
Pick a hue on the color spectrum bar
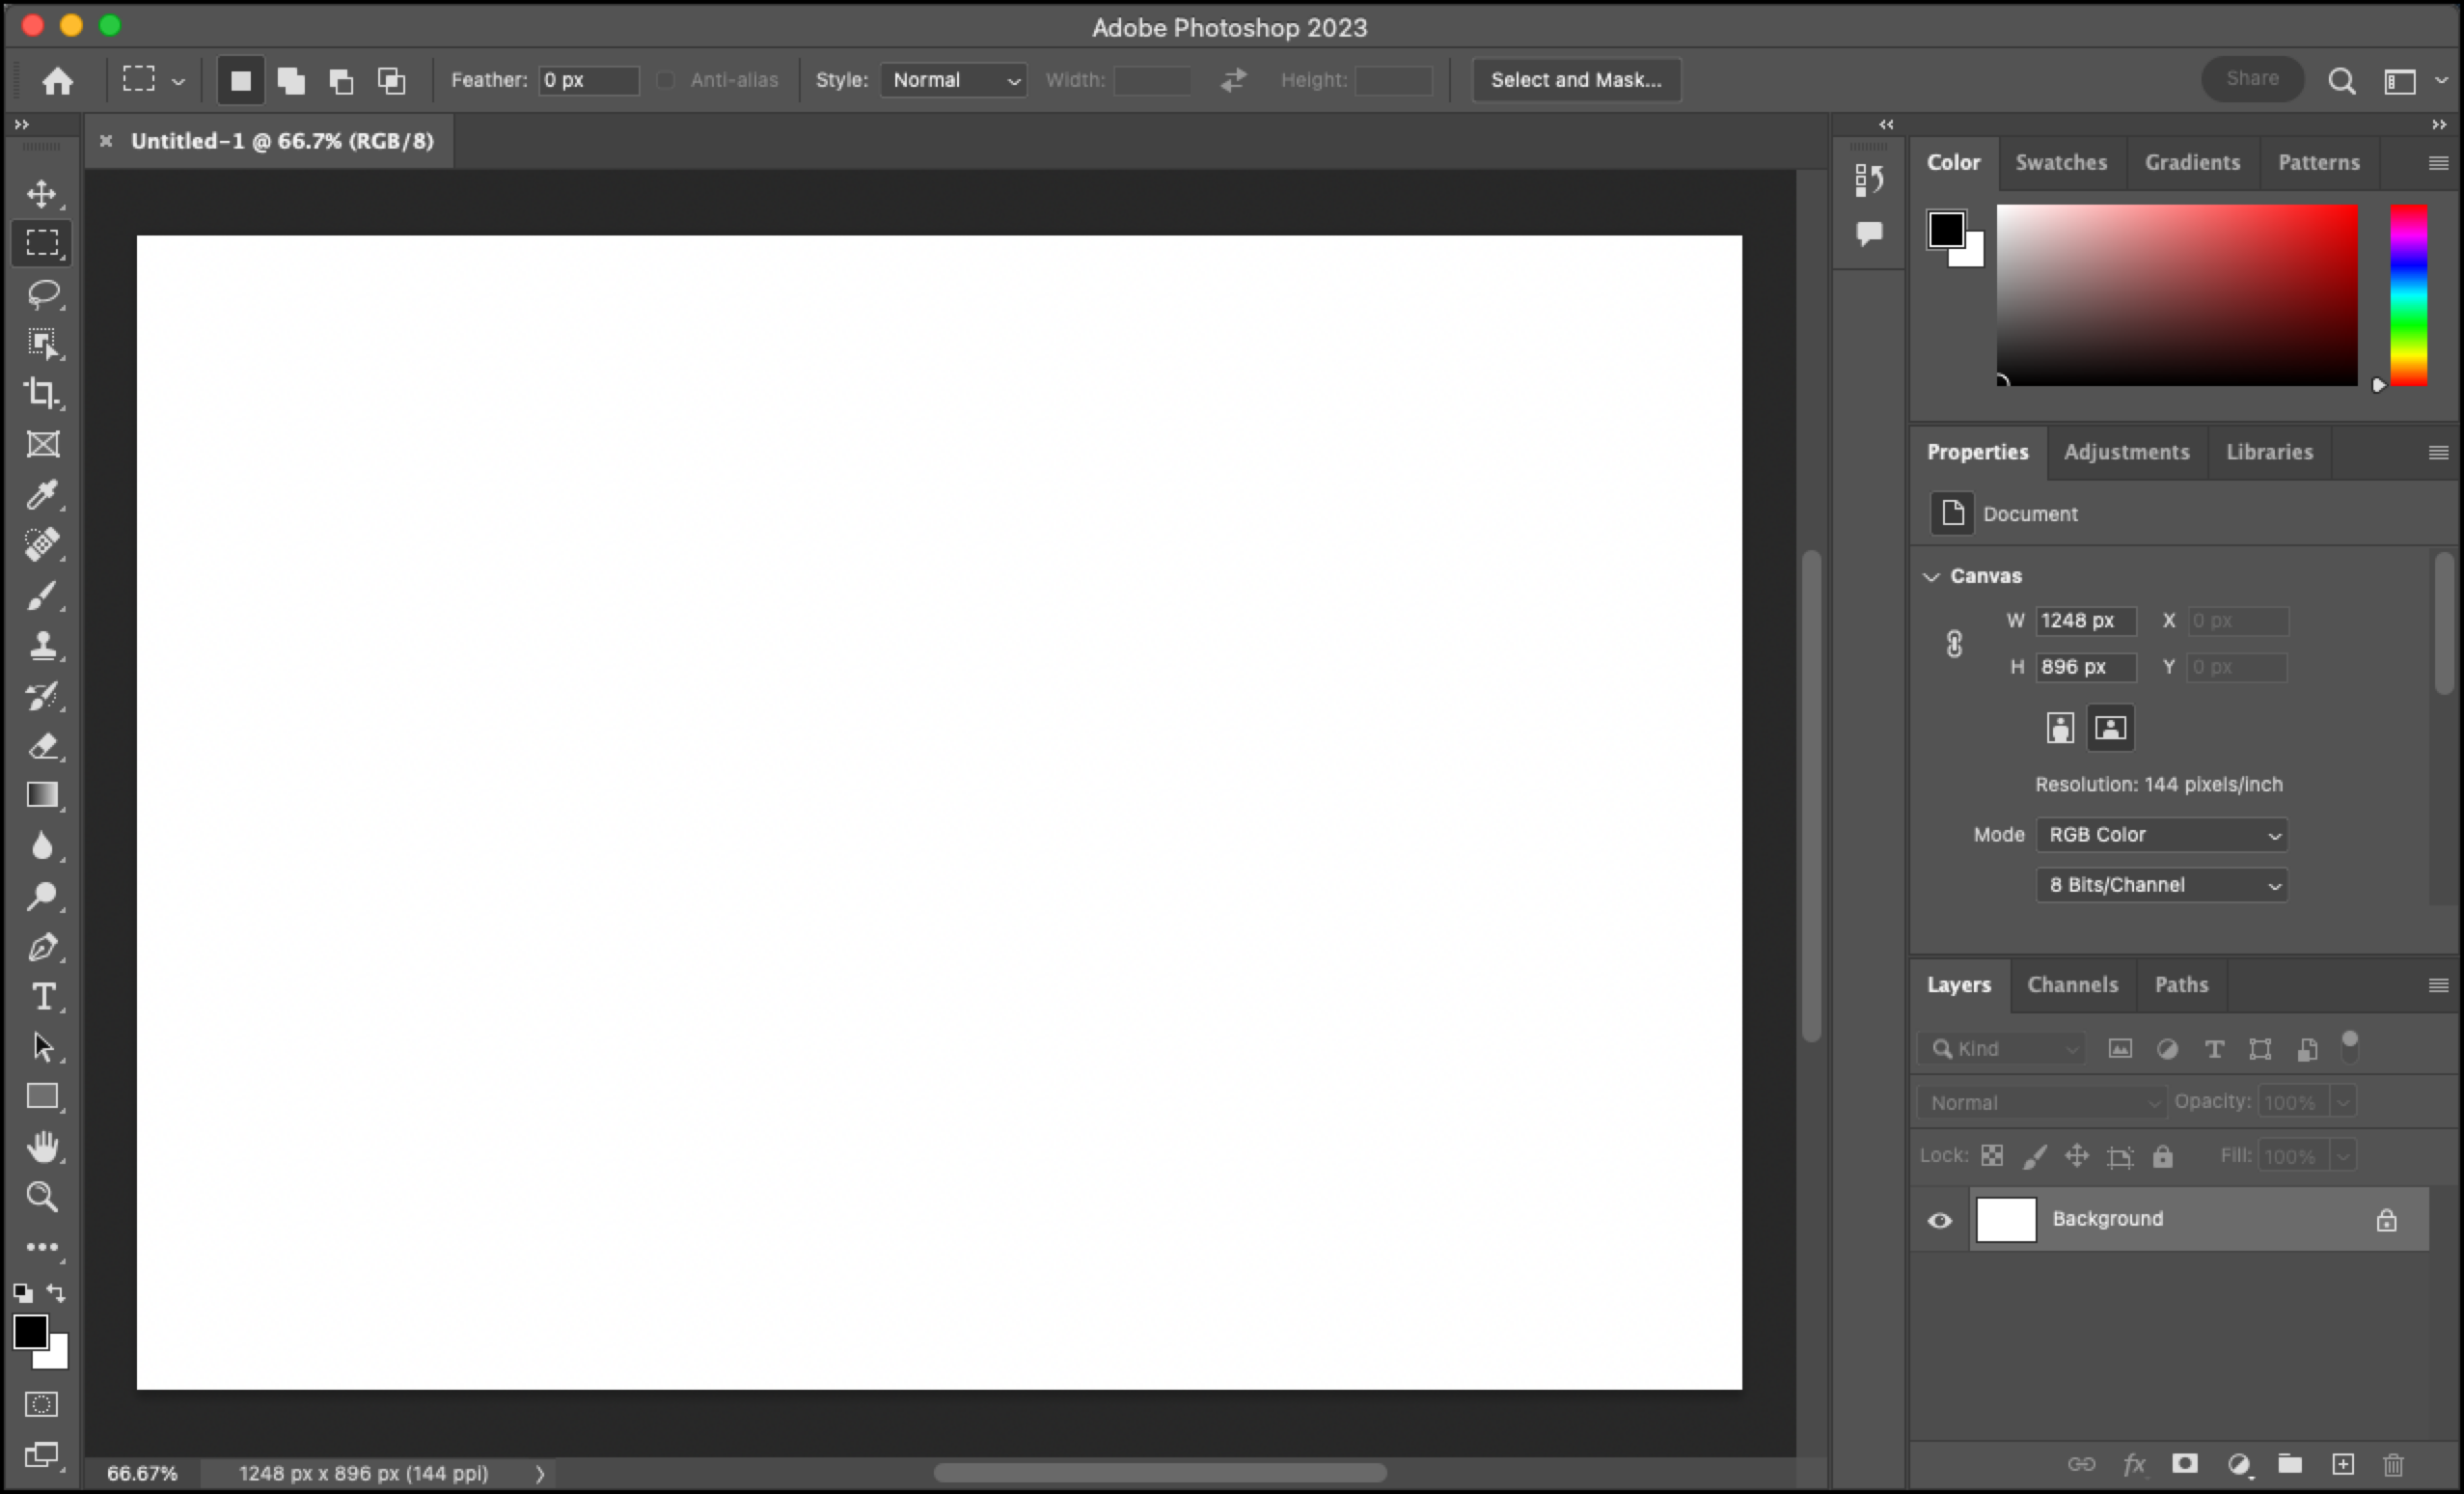click(x=2411, y=295)
